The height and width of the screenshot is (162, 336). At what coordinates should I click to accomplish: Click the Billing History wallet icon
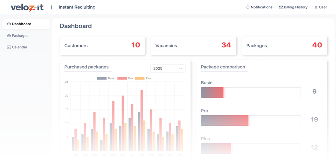[x=281, y=7]
